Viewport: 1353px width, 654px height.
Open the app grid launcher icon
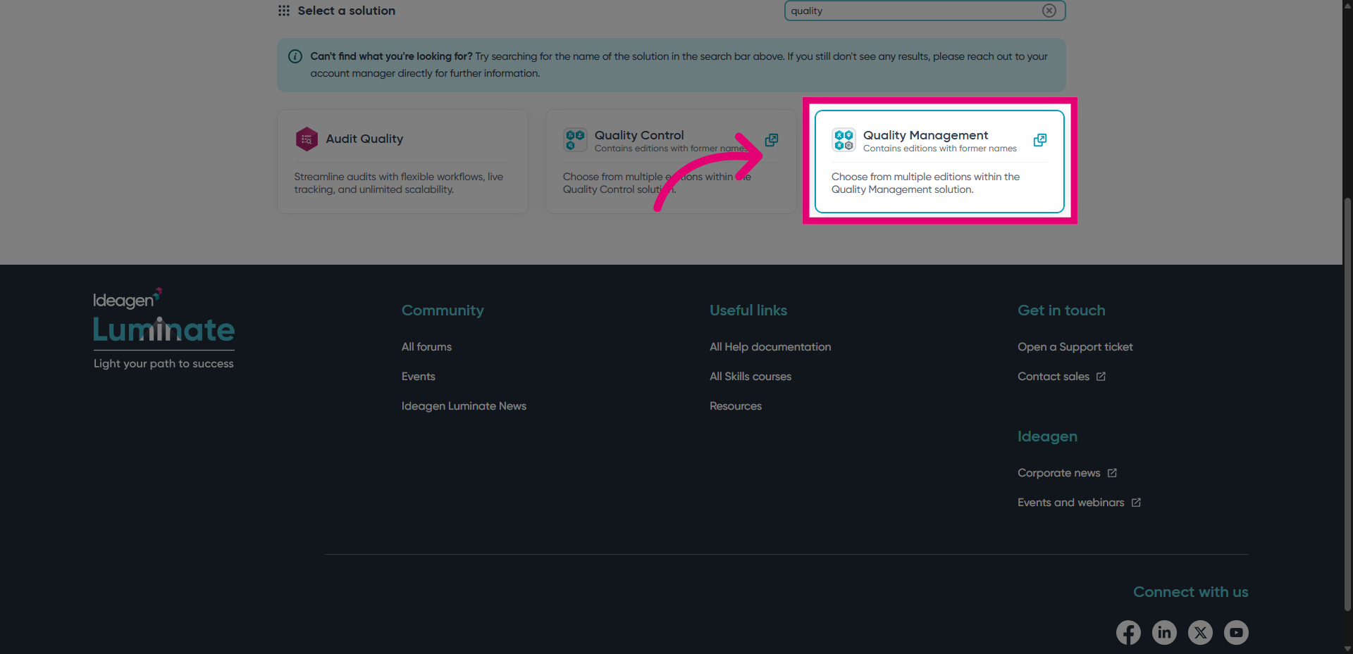283,11
